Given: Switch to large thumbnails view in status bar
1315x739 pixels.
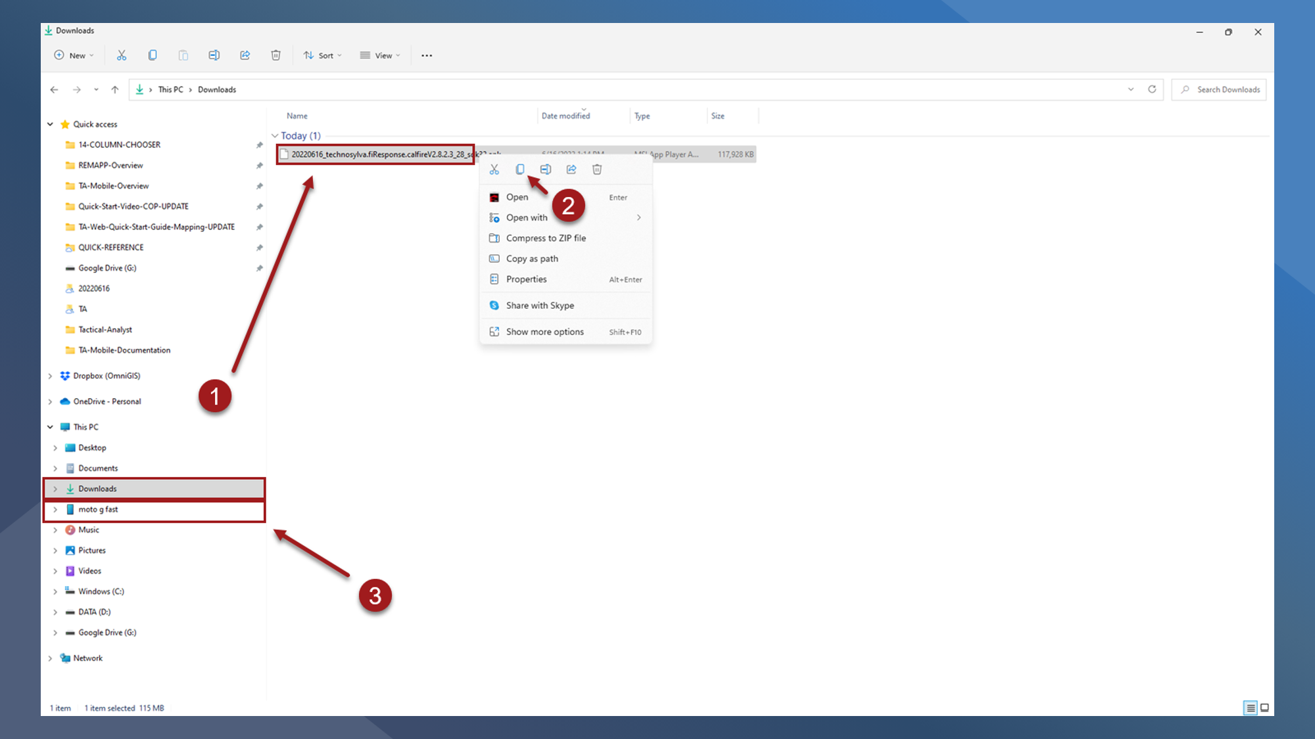Looking at the screenshot, I should tap(1264, 707).
